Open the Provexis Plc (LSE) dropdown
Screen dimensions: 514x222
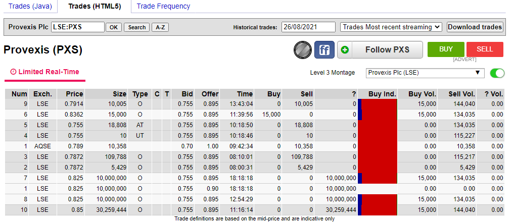click(x=425, y=73)
